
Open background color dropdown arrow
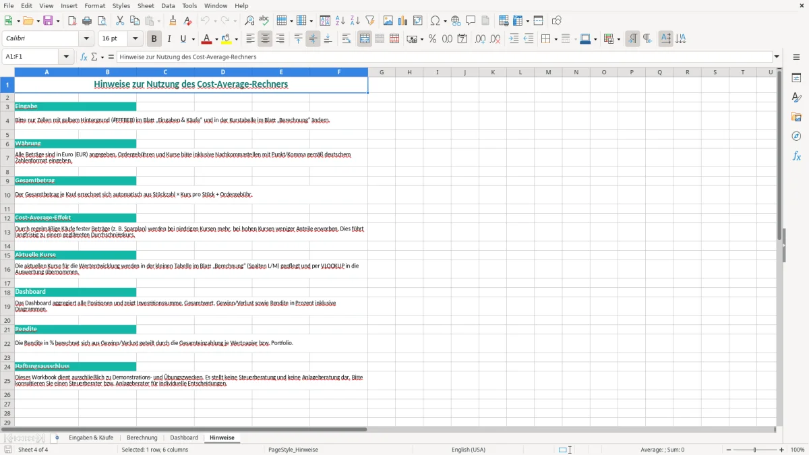pos(237,39)
